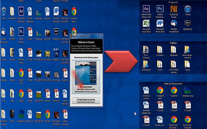The width and height of the screenshot is (207, 129).
Task: Launch Adobe Photoshop from the Programs fence
Action: [x=160, y=9]
